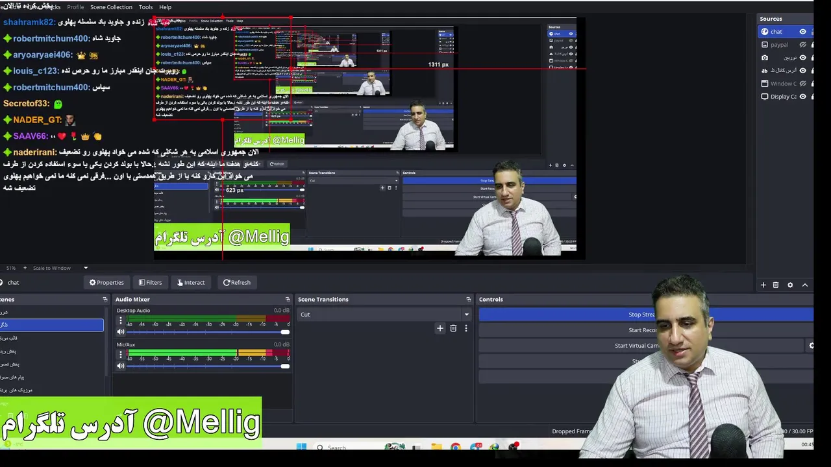Toggle visibility of the chat source
The height and width of the screenshot is (467, 831).
click(803, 32)
